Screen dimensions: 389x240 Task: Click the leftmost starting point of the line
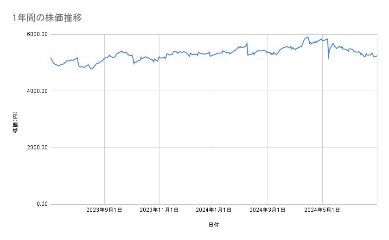(x=51, y=58)
